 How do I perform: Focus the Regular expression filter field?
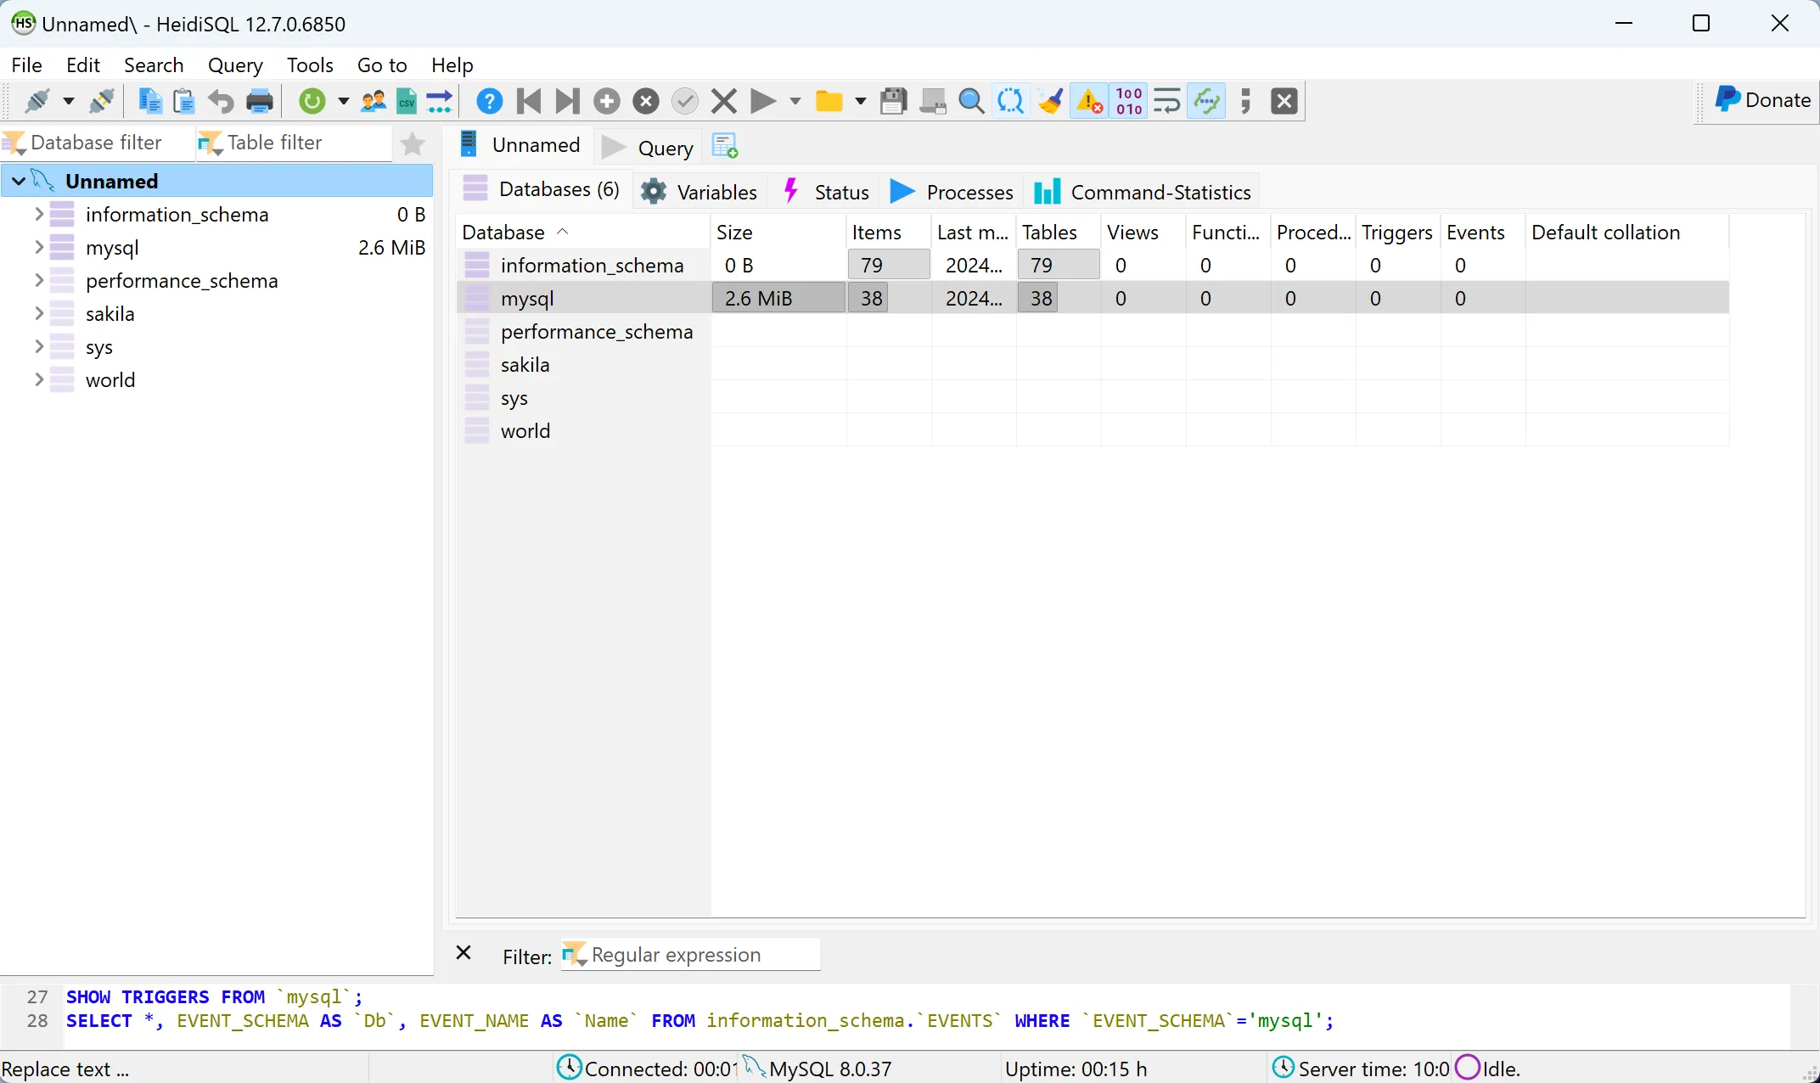pos(691,955)
